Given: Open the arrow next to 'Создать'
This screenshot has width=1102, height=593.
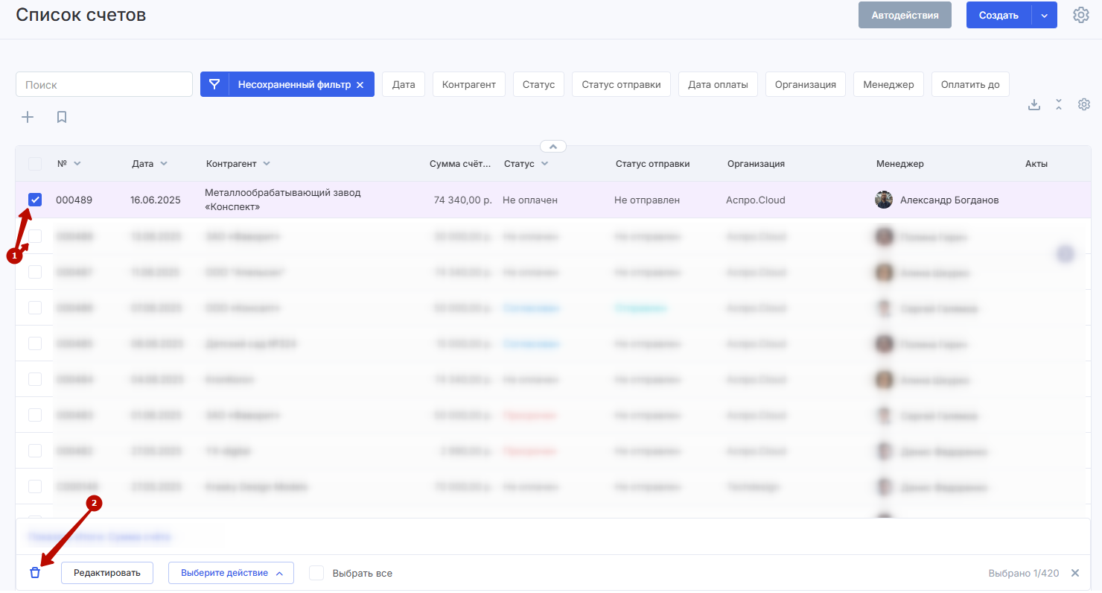Looking at the screenshot, I should tap(1044, 16).
